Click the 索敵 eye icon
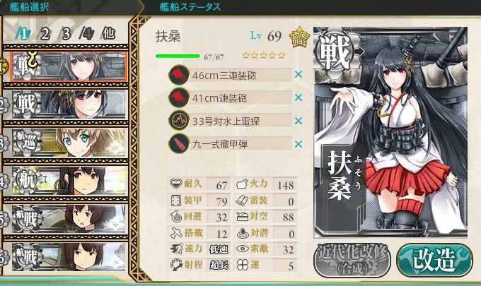The image size is (481, 286). tap(243, 249)
